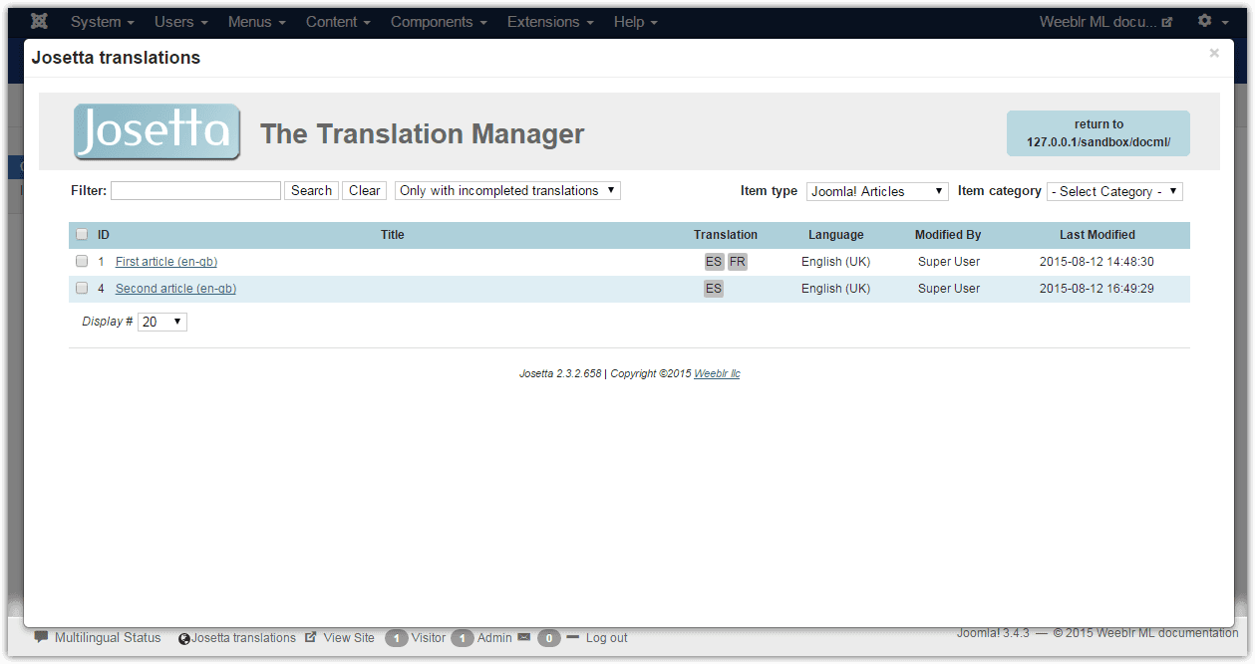Click into the Filter text field
Image resolution: width=1255 pixels, height=664 pixels.
pos(195,190)
